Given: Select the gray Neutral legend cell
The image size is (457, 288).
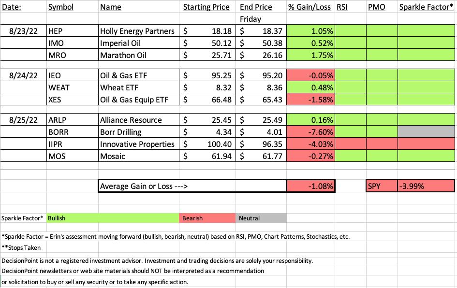Looking at the screenshot, I should click(x=261, y=218).
